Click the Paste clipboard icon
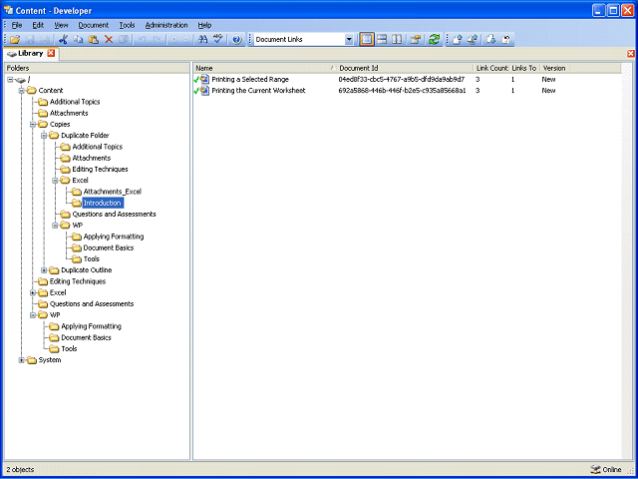 click(94, 40)
